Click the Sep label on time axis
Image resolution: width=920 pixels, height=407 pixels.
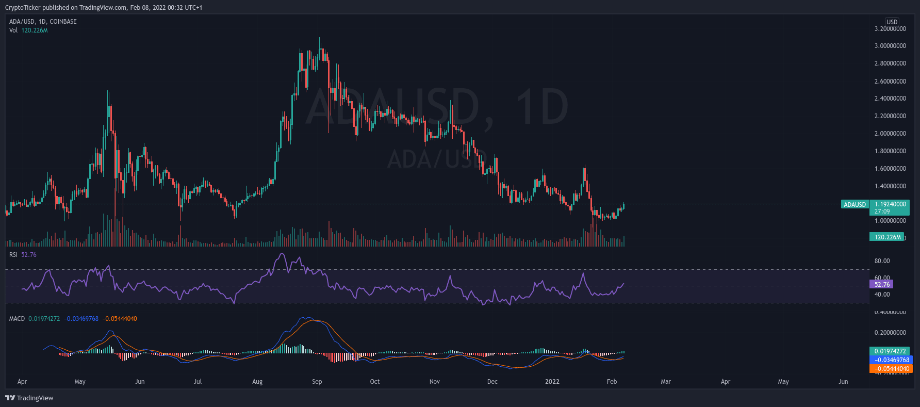click(317, 382)
